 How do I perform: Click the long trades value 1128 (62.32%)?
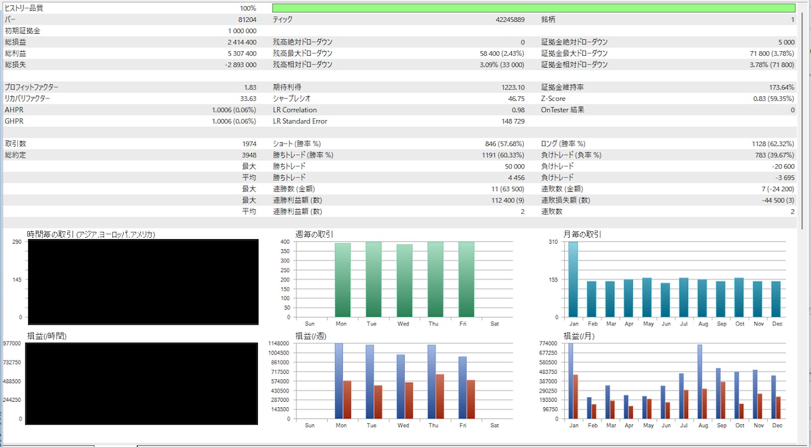pyautogui.click(x=773, y=143)
